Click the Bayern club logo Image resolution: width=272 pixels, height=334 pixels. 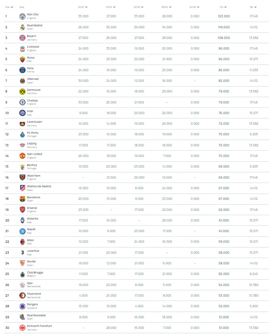(22, 38)
